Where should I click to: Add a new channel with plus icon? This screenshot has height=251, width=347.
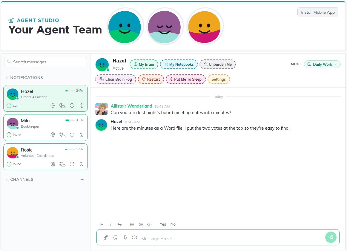point(82,180)
